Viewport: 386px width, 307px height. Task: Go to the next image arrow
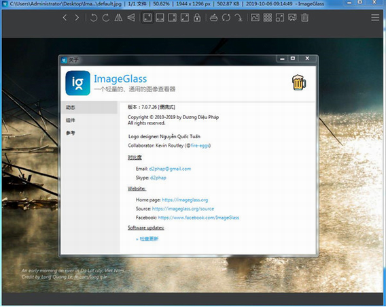pyautogui.click(x=77, y=18)
